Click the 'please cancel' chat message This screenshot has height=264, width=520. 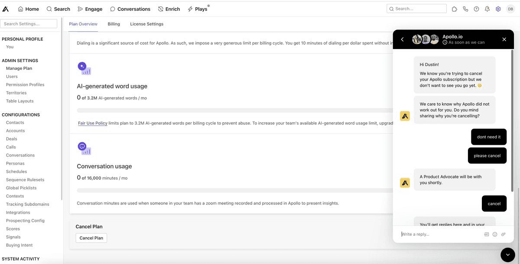pyautogui.click(x=487, y=156)
